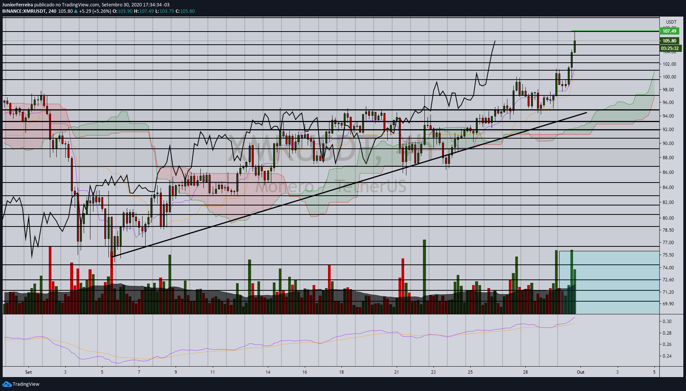The height and width of the screenshot is (391, 686).
Task: Click the BINANCE:XMRUSDT symbol label
Action: (x=24, y=11)
